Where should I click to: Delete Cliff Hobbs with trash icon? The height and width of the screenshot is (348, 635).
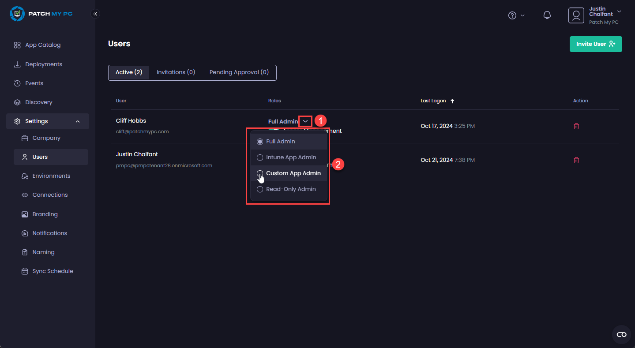click(576, 126)
